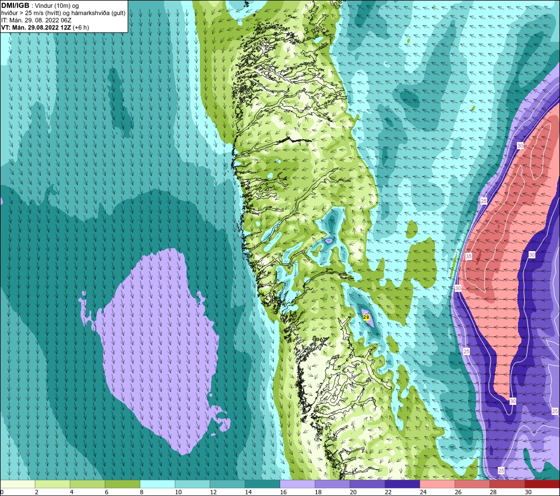Click the 'IT: Mán. 29. 08. 2022 06Z' line
Image resolution: width=560 pixels, height=496 pixels.
(36, 20)
